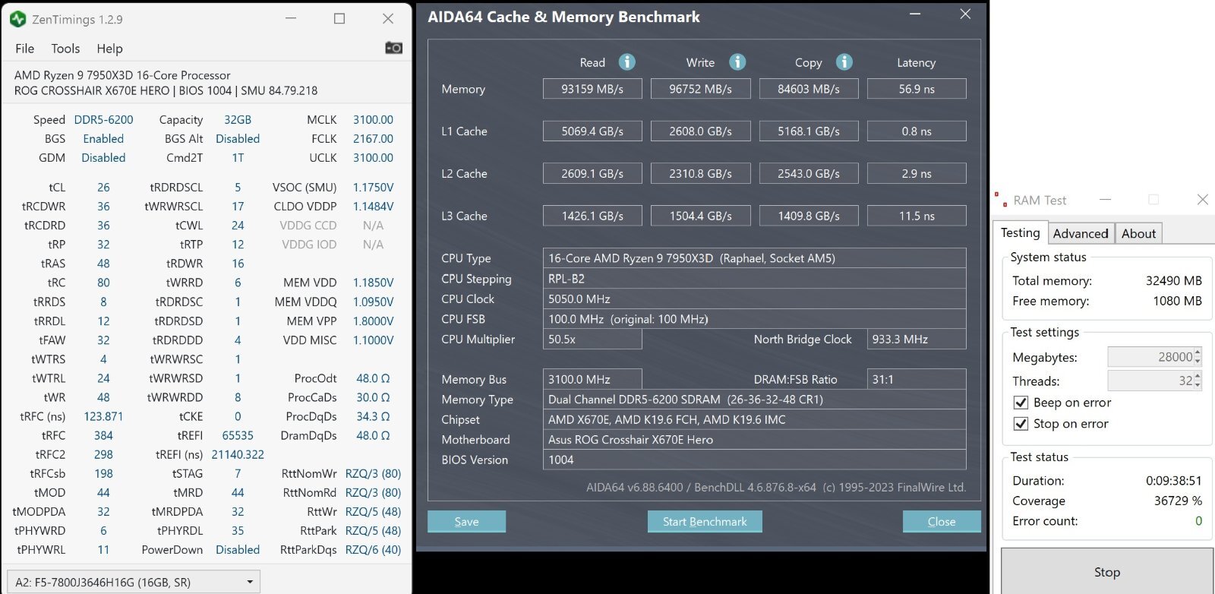The height and width of the screenshot is (594, 1215).
Task: Switch to the Advanced tab in RAM Test
Action: (1081, 233)
